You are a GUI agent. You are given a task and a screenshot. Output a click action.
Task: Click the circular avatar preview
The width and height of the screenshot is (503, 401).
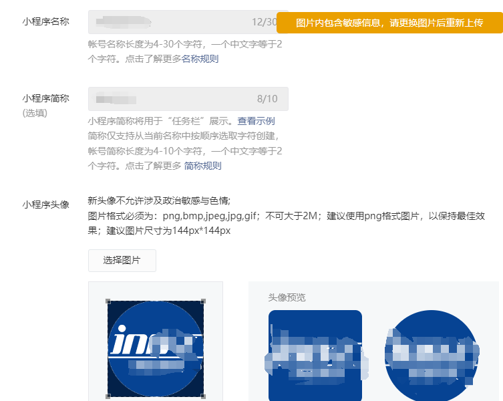pos(432,356)
